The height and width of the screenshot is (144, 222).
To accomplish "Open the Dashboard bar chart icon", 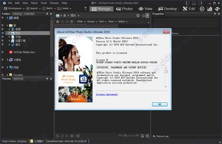I will (x=209, y=9).
